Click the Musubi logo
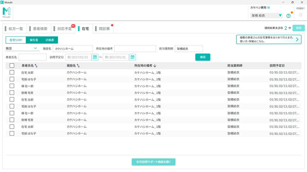 click(7, 12)
